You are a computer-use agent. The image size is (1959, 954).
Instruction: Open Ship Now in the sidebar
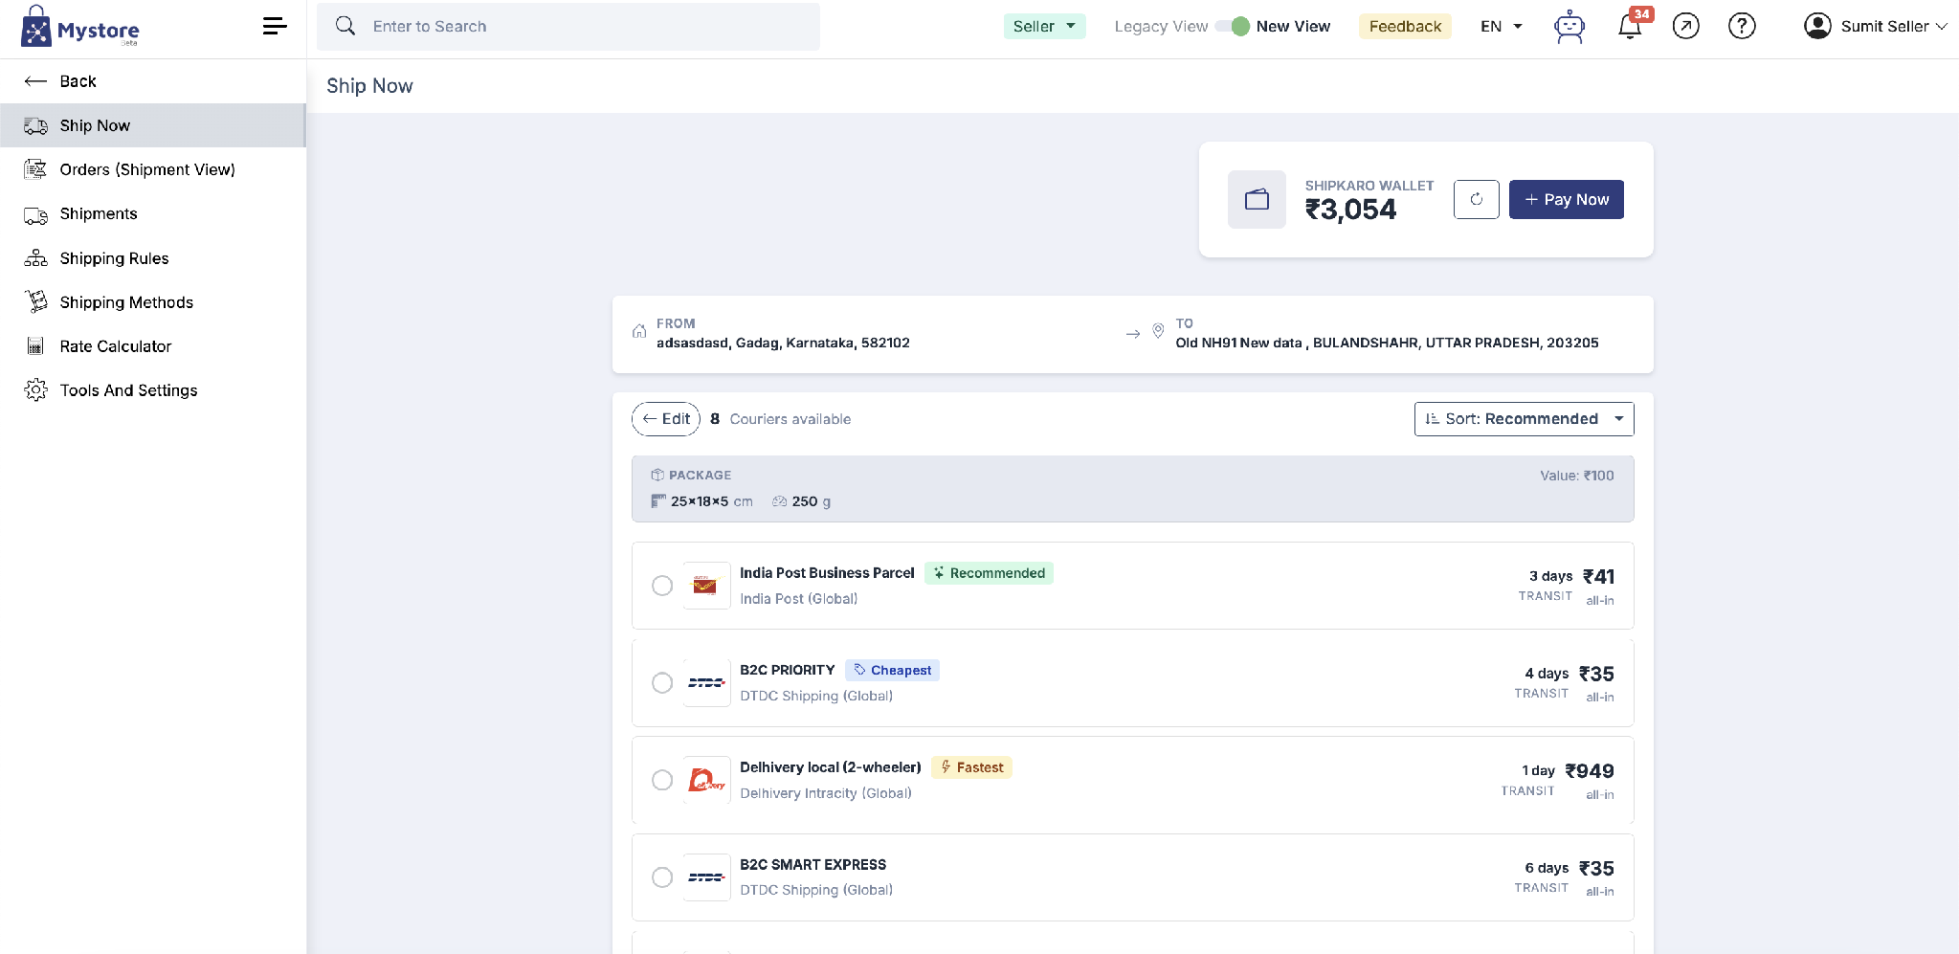click(153, 125)
